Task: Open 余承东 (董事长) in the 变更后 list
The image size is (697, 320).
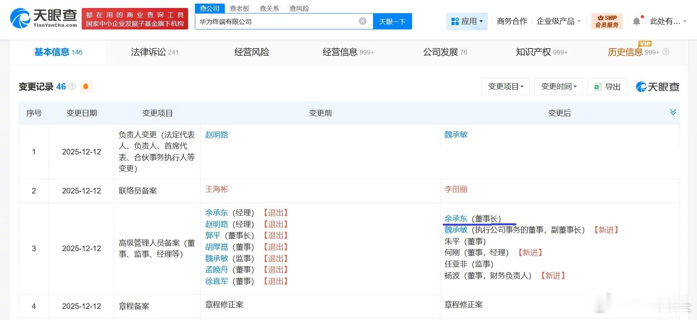Action: point(456,219)
